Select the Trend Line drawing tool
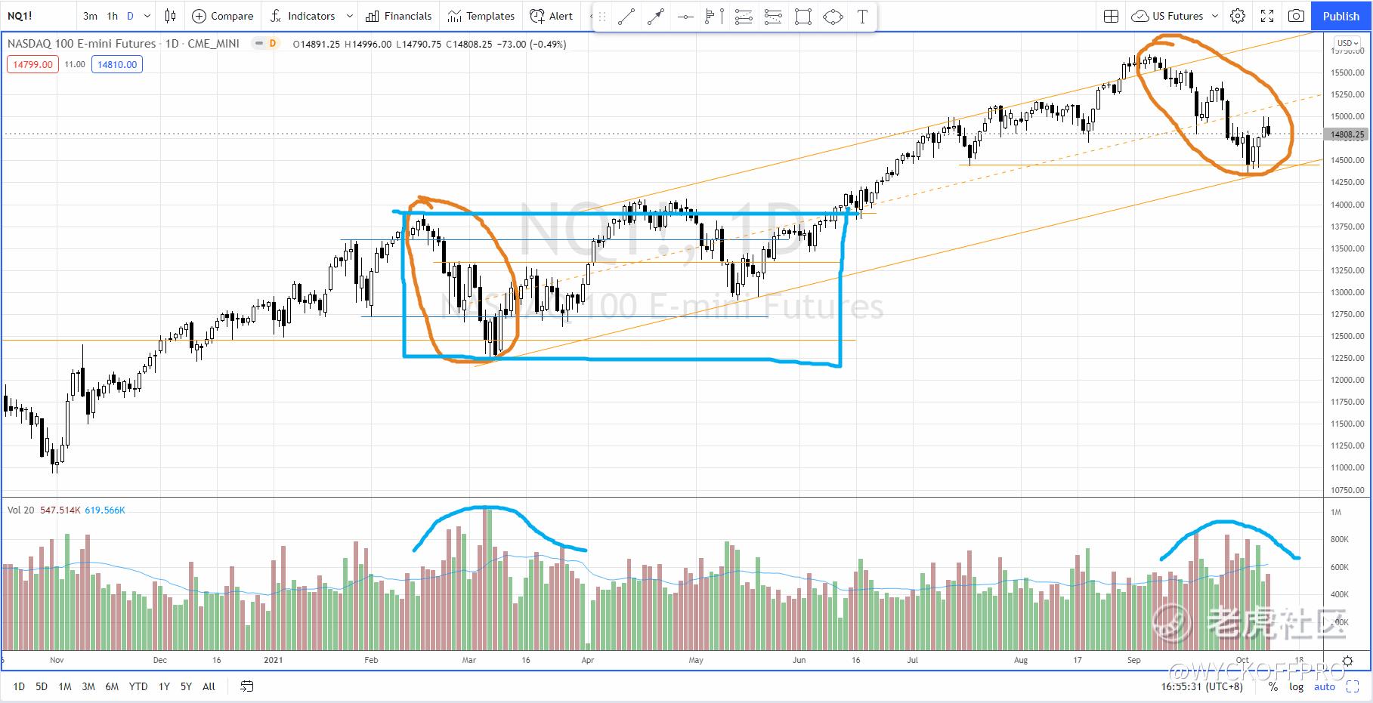1373x703 pixels. 626,17
